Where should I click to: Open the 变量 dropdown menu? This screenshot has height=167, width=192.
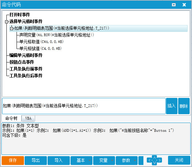point(104,160)
